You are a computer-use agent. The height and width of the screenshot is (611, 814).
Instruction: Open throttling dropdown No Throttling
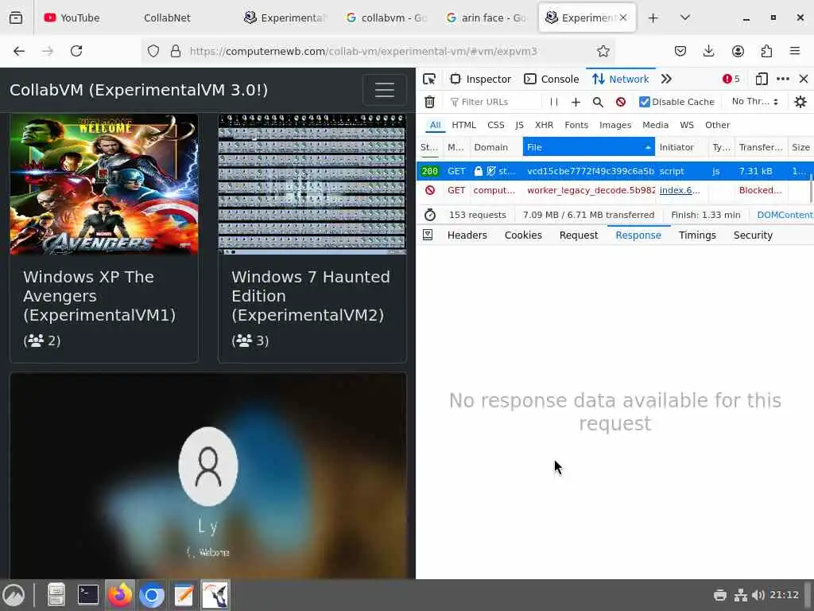click(x=755, y=102)
